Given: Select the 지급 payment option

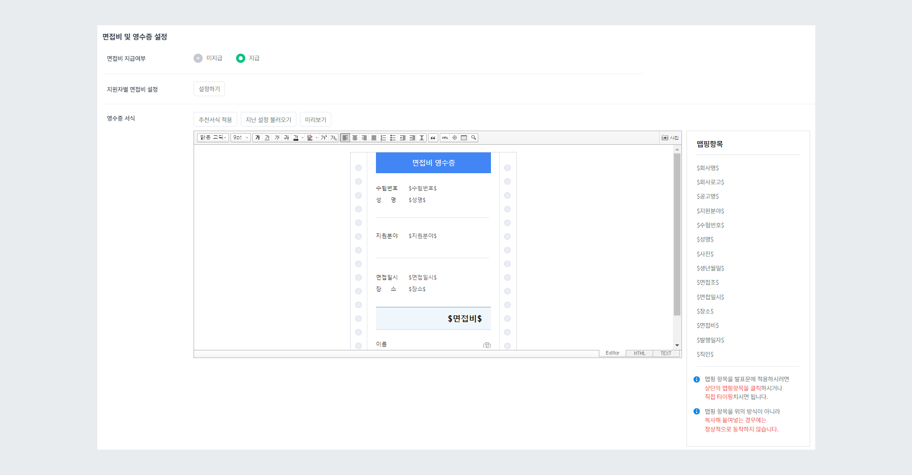Looking at the screenshot, I should pos(240,58).
